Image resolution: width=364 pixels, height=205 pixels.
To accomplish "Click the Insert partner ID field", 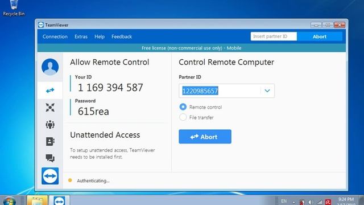I will (274, 36).
